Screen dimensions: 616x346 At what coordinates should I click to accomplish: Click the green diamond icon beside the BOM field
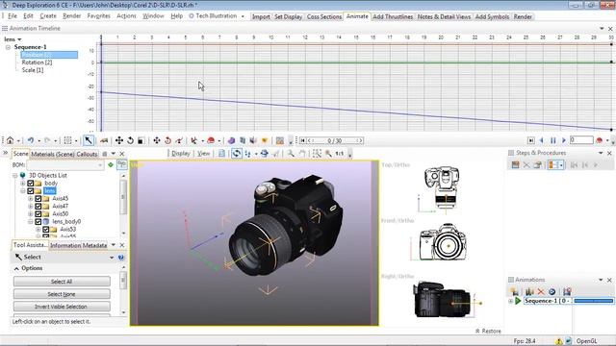point(111,165)
